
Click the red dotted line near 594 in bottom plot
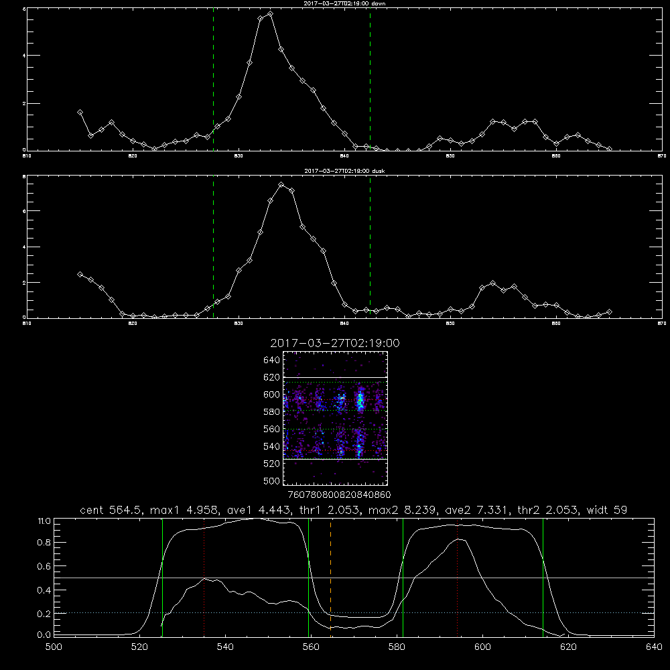coord(457,578)
